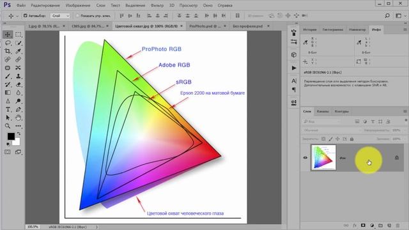Open the Файл menu
Viewport: 409px width, 230px height.
[21, 5]
